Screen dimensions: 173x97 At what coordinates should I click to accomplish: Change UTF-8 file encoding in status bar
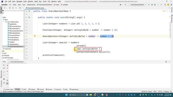point(160,92)
